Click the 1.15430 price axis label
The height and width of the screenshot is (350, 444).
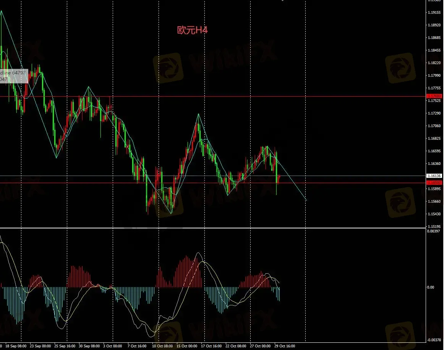(434, 214)
